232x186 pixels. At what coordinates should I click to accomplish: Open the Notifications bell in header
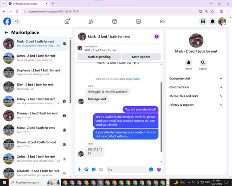[213, 21]
